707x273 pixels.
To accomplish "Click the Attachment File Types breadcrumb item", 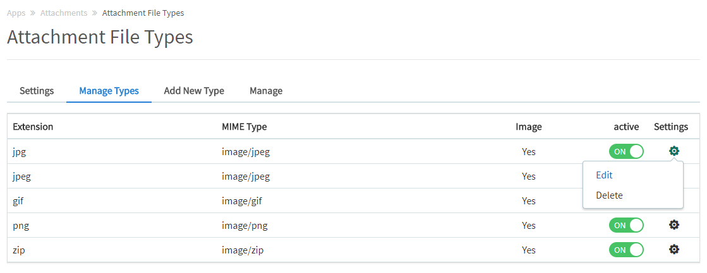I will (x=143, y=13).
